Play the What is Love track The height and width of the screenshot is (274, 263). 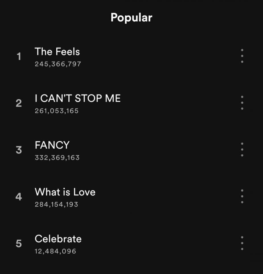pos(65,192)
